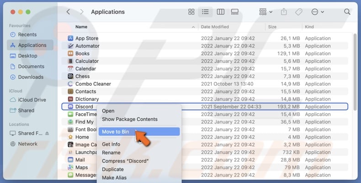
Task: Sort by the Name column header
Action: [x=81, y=27]
